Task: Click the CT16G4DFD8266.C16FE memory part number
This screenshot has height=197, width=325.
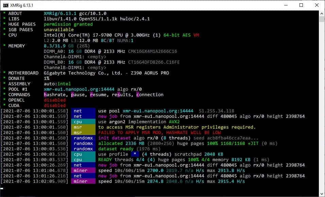Action: pyautogui.click(x=154, y=62)
